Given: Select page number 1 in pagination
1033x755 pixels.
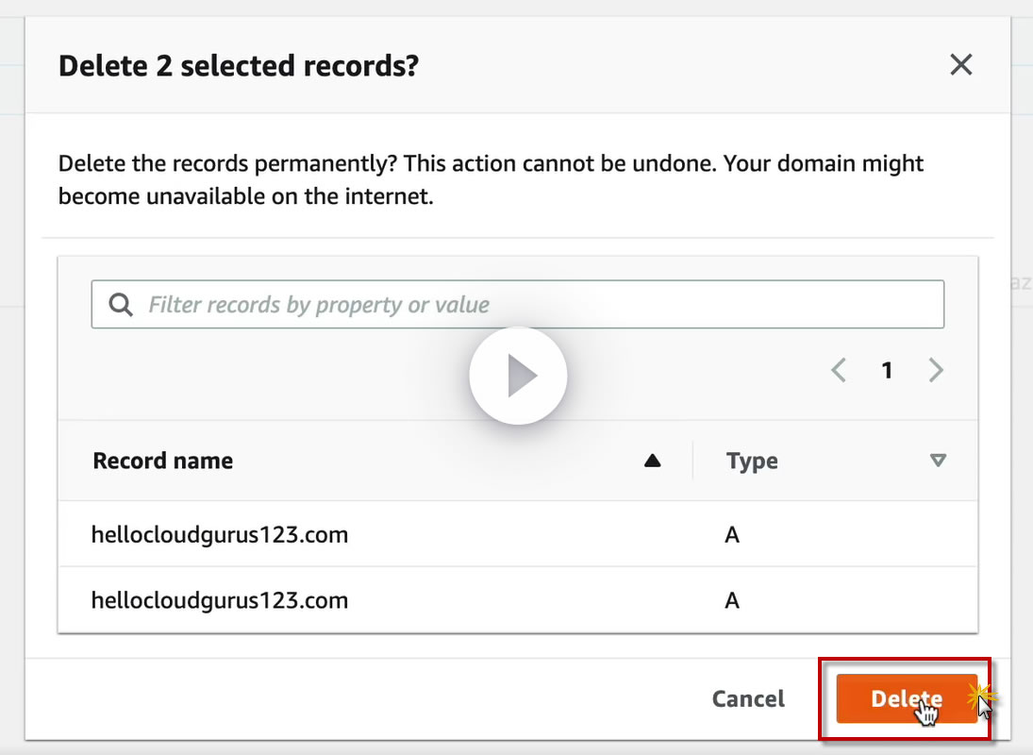Looking at the screenshot, I should [x=887, y=370].
